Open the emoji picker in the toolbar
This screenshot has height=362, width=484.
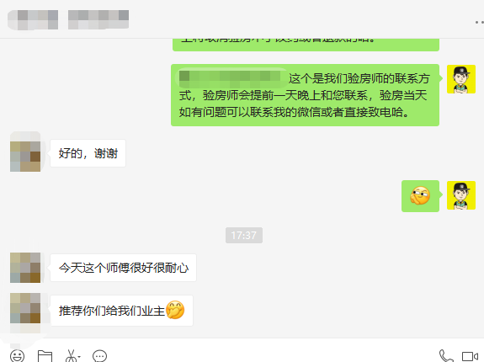tap(17, 356)
